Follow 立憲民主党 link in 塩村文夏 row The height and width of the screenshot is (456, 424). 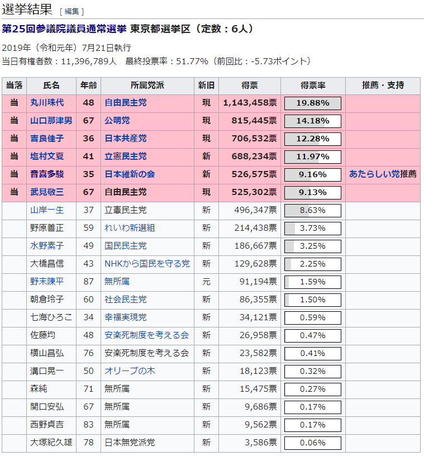click(126, 156)
